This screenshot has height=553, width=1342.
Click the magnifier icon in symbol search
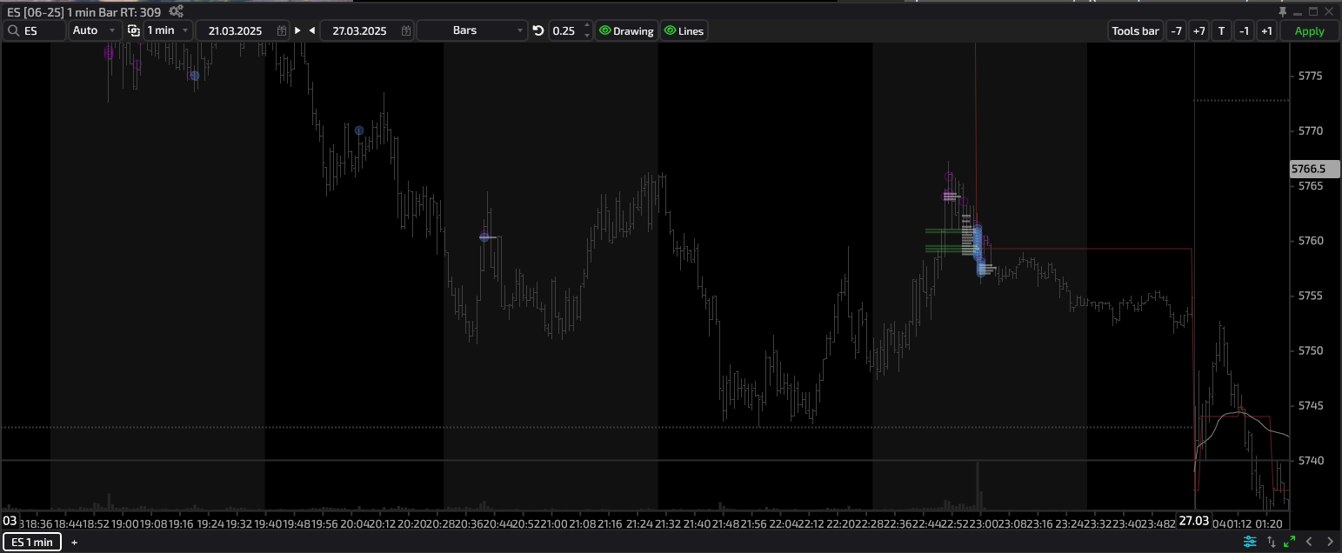14,30
